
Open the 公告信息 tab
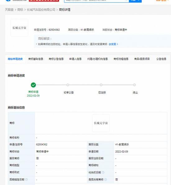(161, 59)
